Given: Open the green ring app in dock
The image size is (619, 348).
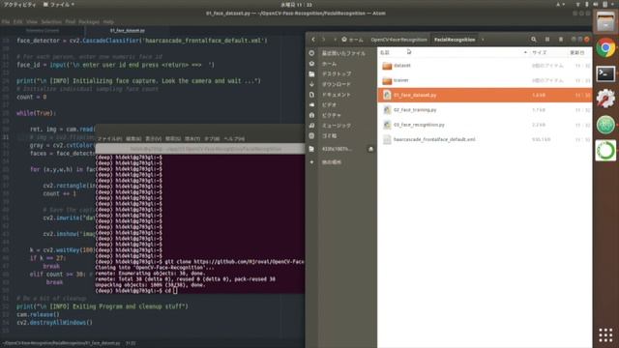Looking at the screenshot, I should pyautogui.click(x=605, y=151).
